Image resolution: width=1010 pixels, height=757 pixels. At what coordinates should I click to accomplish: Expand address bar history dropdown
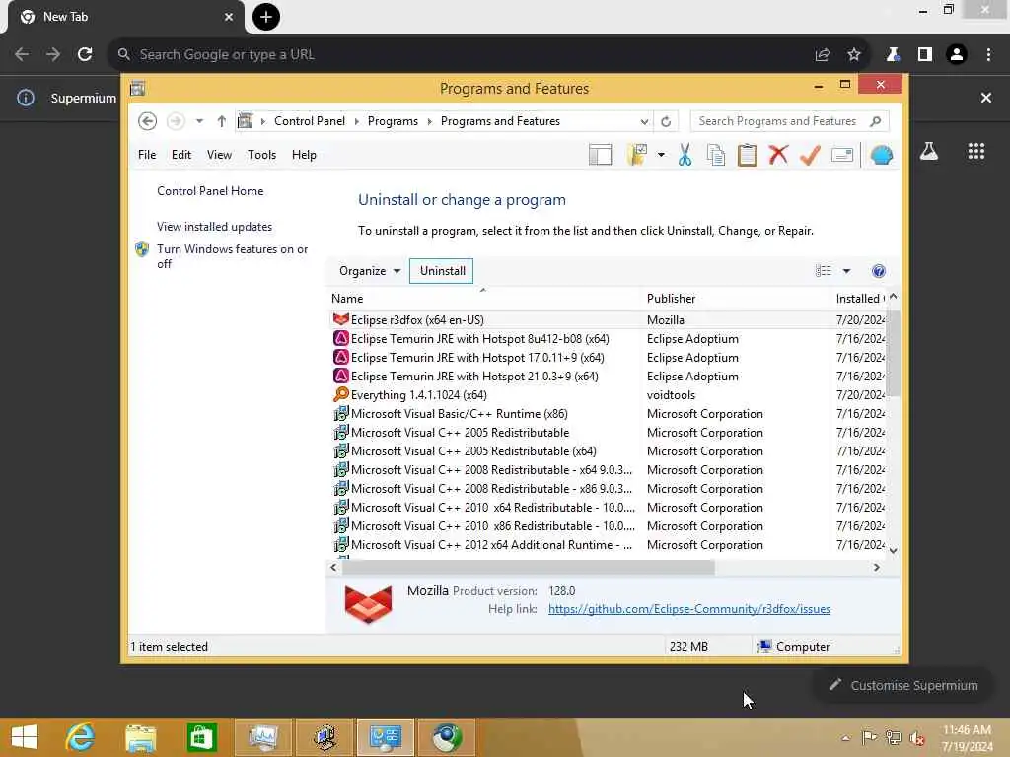643,121
